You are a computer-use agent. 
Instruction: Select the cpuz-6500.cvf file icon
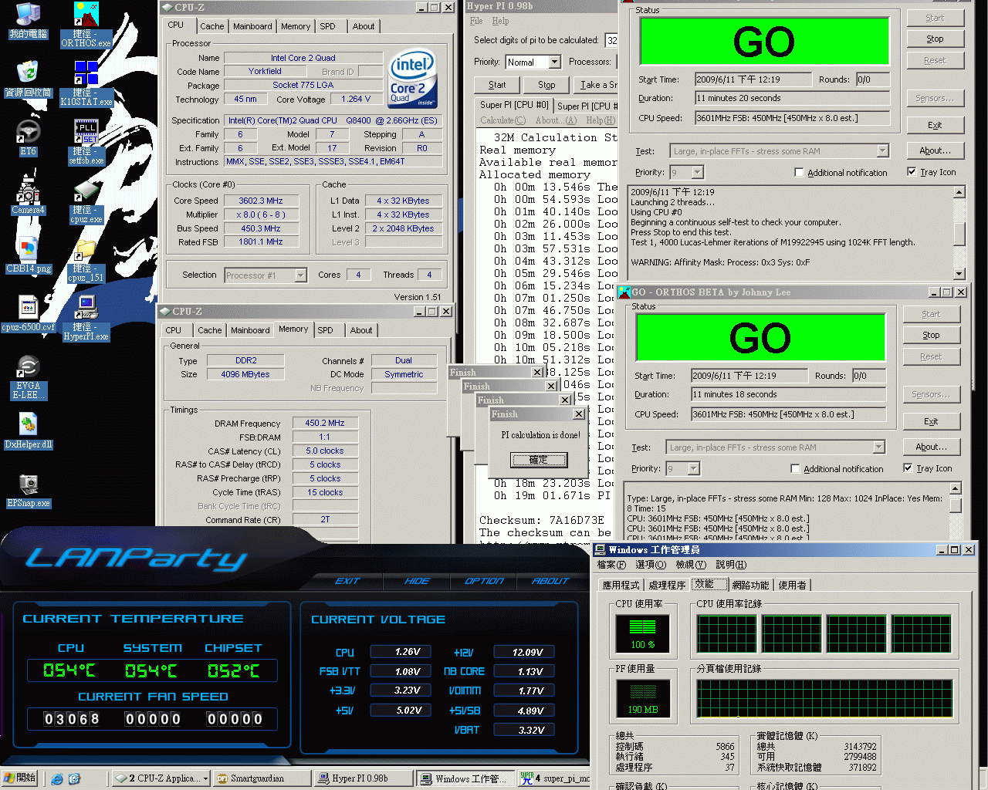coord(28,314)
